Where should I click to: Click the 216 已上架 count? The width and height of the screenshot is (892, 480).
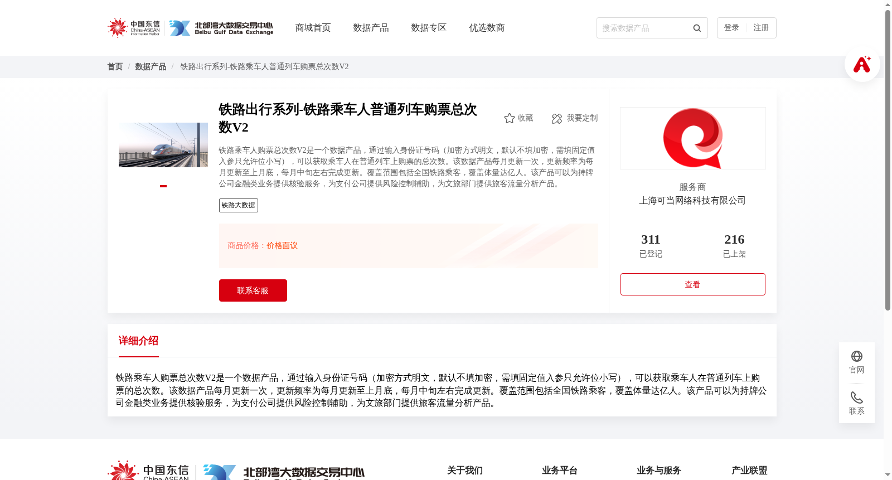pos(734,246)
